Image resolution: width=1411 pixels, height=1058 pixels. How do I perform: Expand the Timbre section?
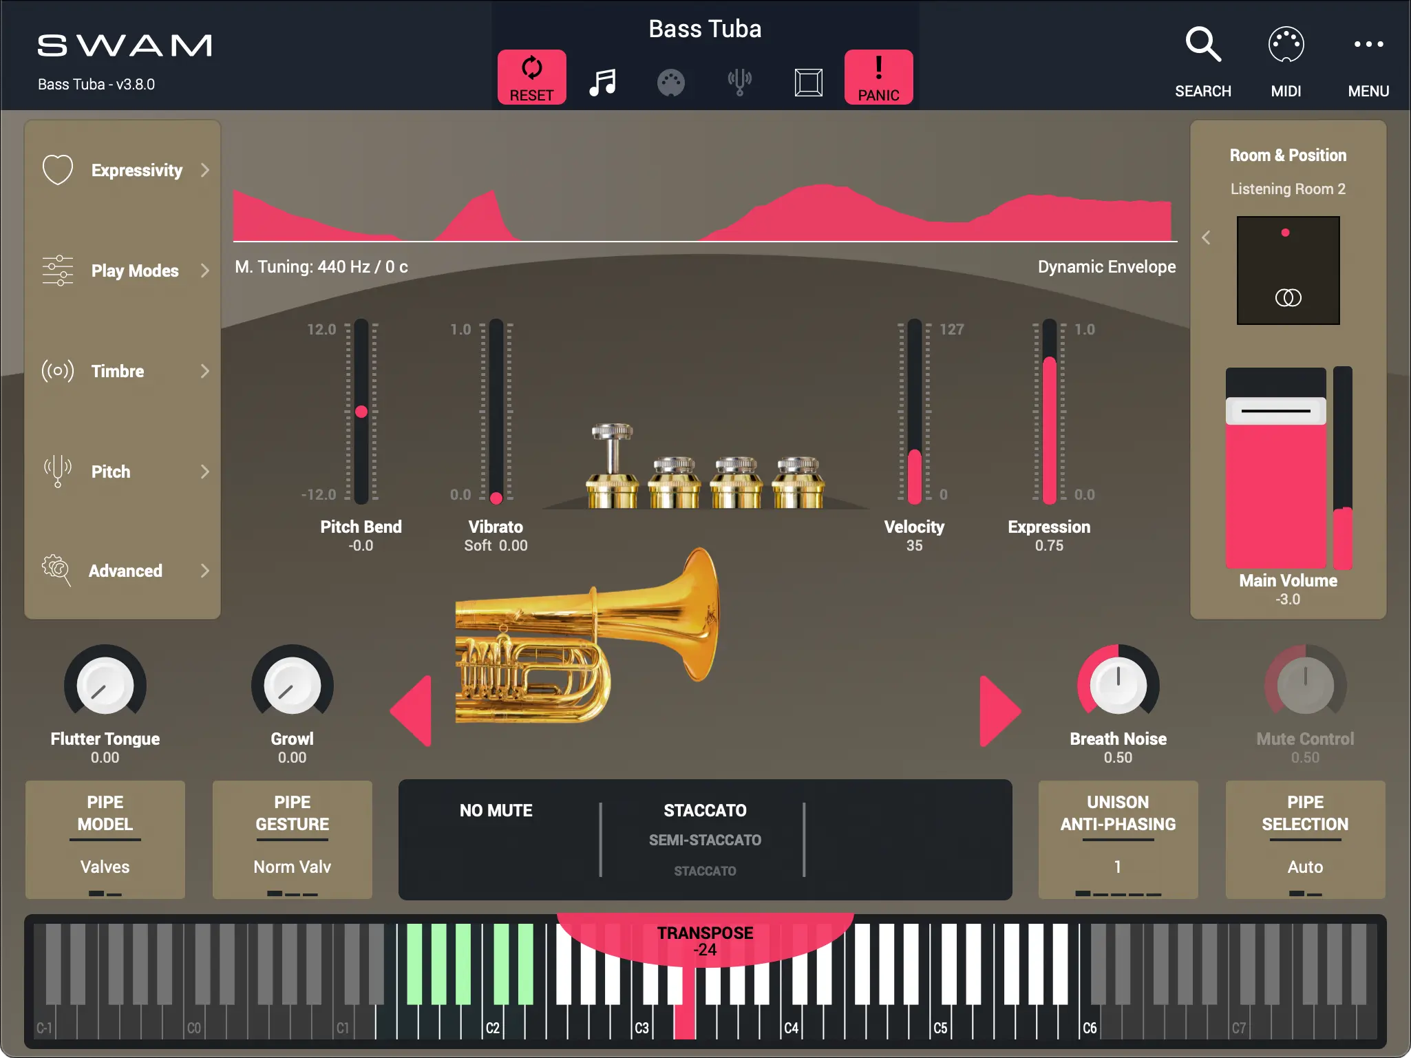pyautogui.click(x=124, y=371)
